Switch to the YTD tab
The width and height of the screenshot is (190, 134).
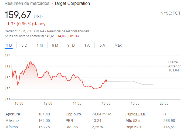point(71,45)
